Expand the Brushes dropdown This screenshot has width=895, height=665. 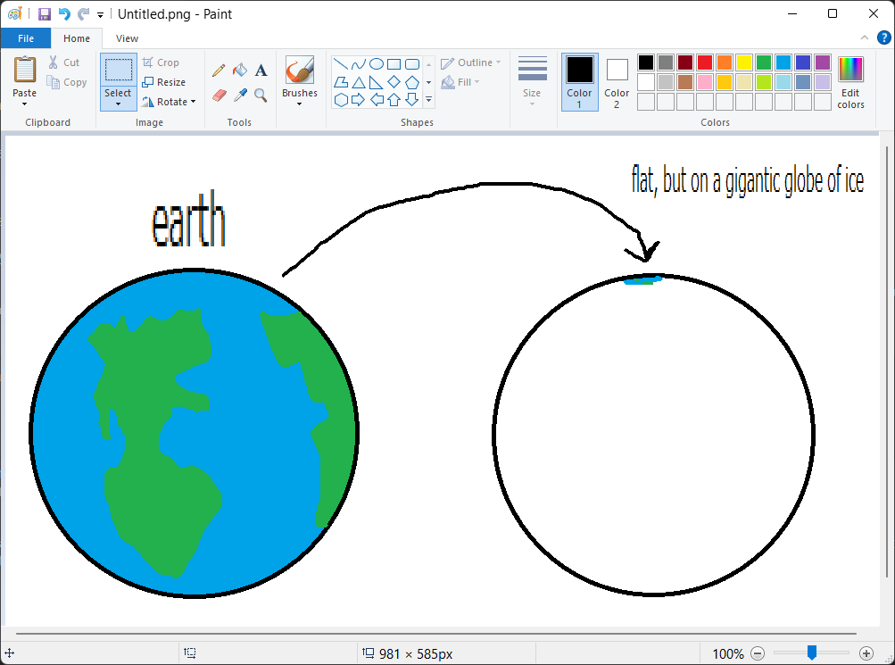pyautogui.click(x=299, y=104)
